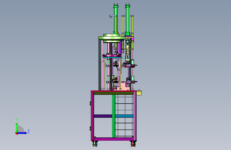Viewport: 231px width, 150px height.
Task: Pick the salmon-colored block on the tabletop
Action: 123,86
